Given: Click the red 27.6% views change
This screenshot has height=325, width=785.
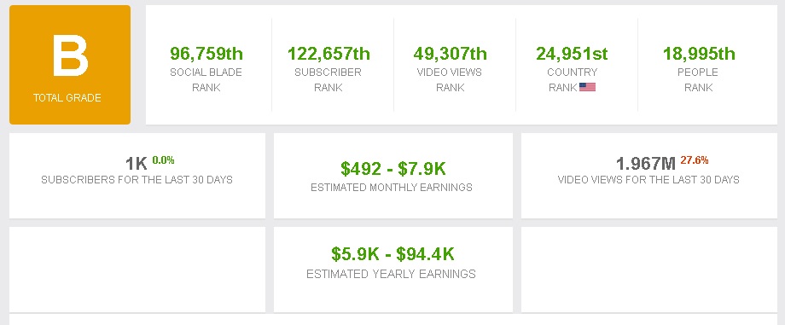Looking at the screenshot, I should [x=695, y=160].
